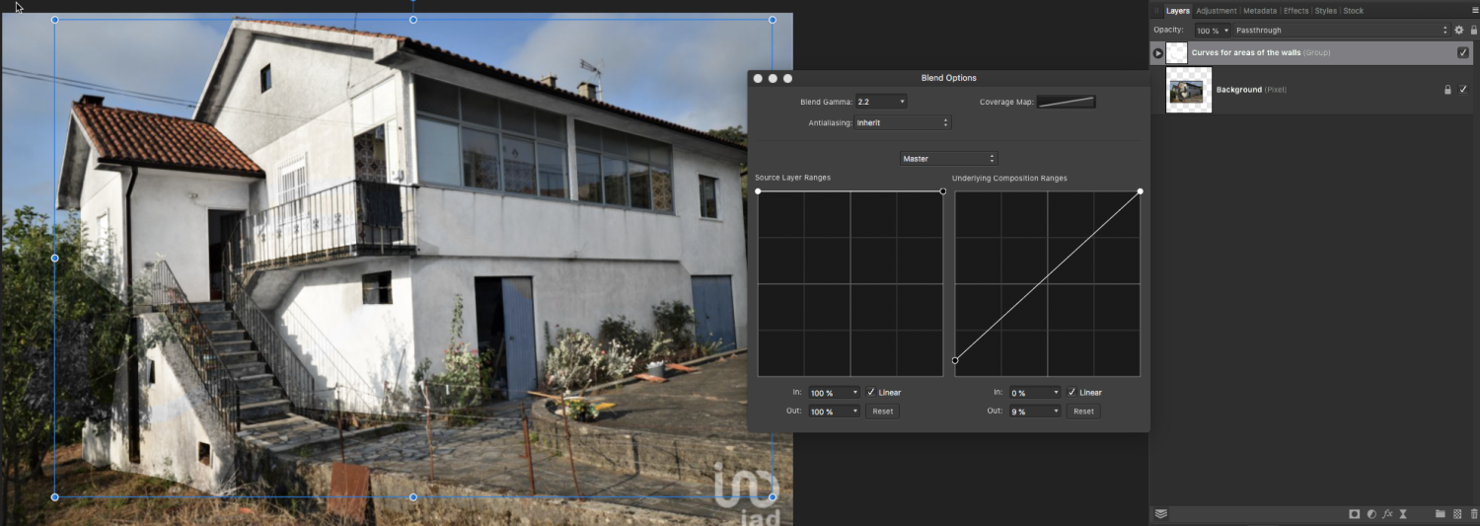The height and width of the screenshot is (526, 1480).
Task: Select right node of Source Layer Ranges curve
Action: [943, 191]
